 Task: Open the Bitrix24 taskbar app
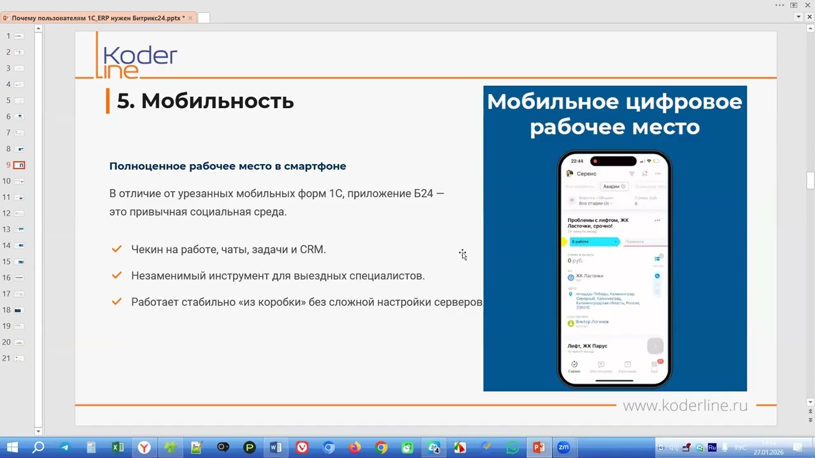tap(434, 448)
